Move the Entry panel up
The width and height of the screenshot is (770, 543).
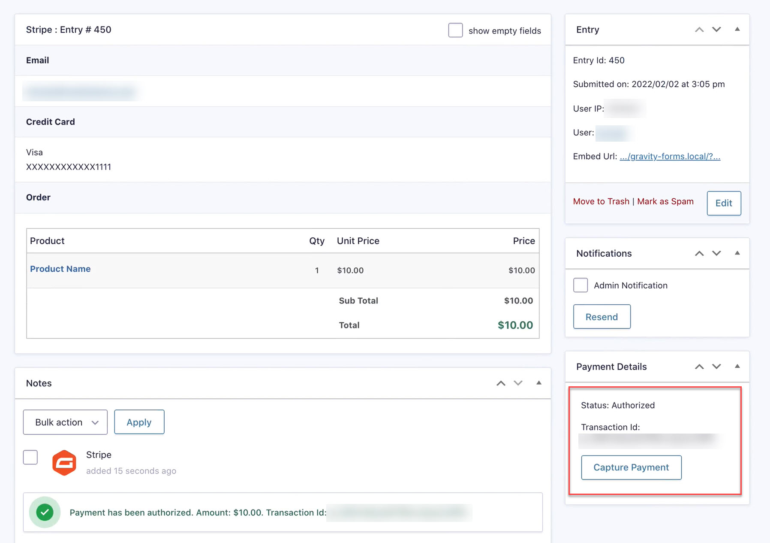(x=699, y=30)
